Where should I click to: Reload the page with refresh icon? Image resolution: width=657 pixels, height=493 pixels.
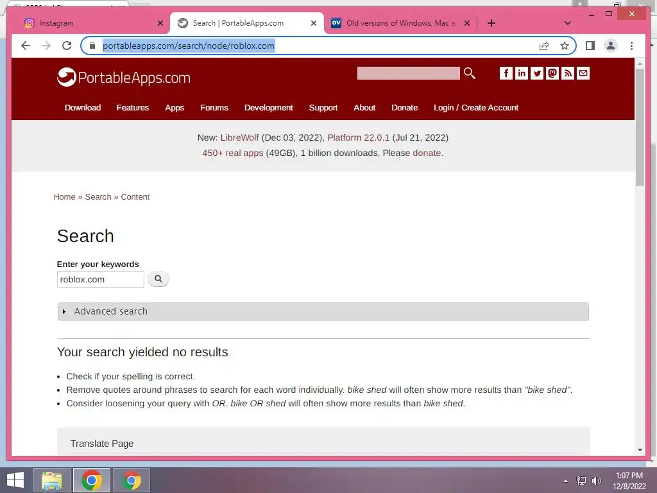click(67, 46)
